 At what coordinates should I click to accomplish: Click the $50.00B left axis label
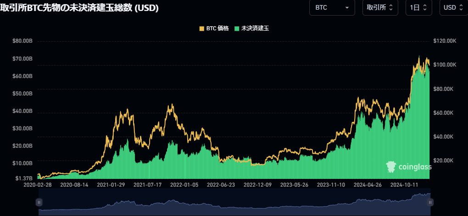22,94
